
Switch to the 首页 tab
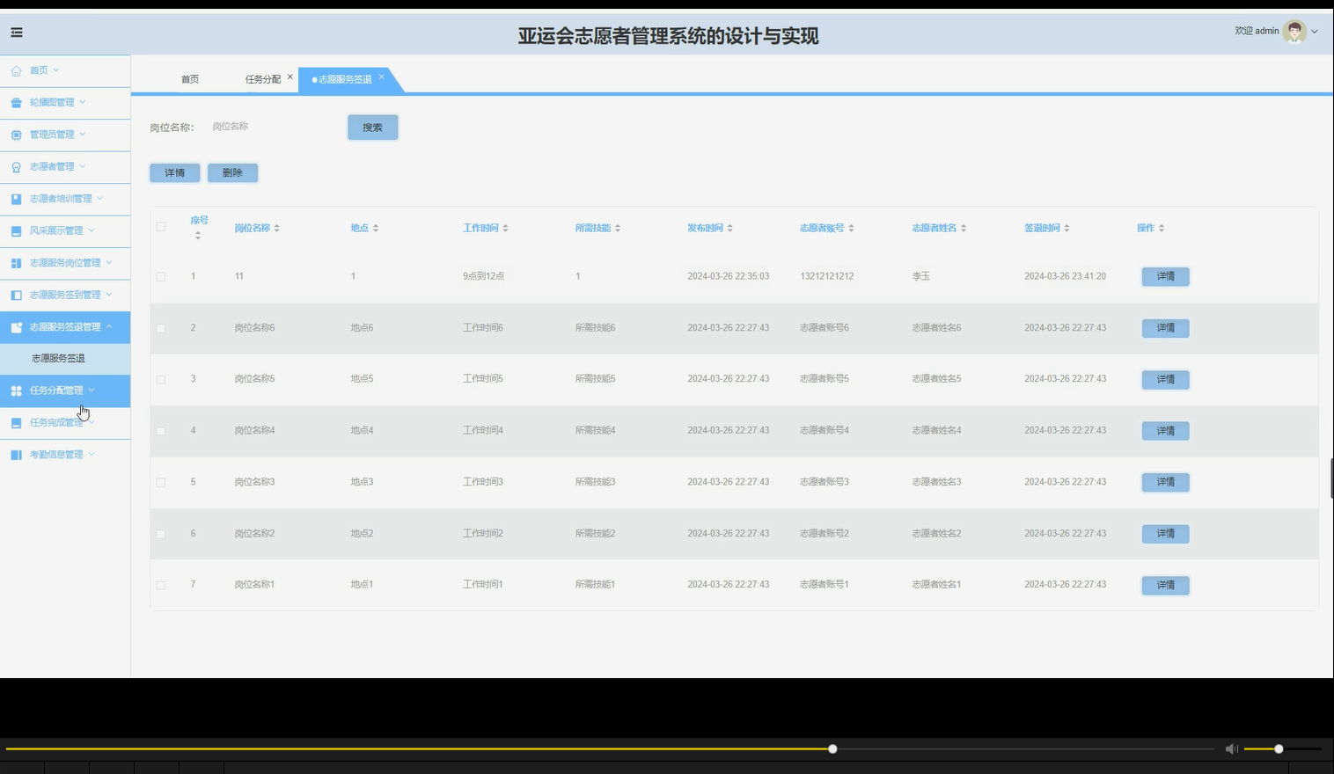(x=190, y=79)
